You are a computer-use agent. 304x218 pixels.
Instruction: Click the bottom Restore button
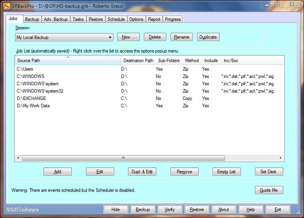[x=197, y=209]
